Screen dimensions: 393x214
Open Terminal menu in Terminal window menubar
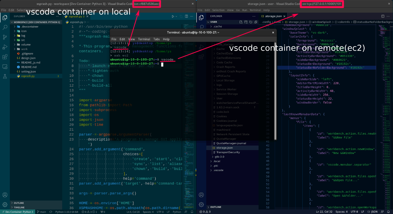[x=144, y=39]
